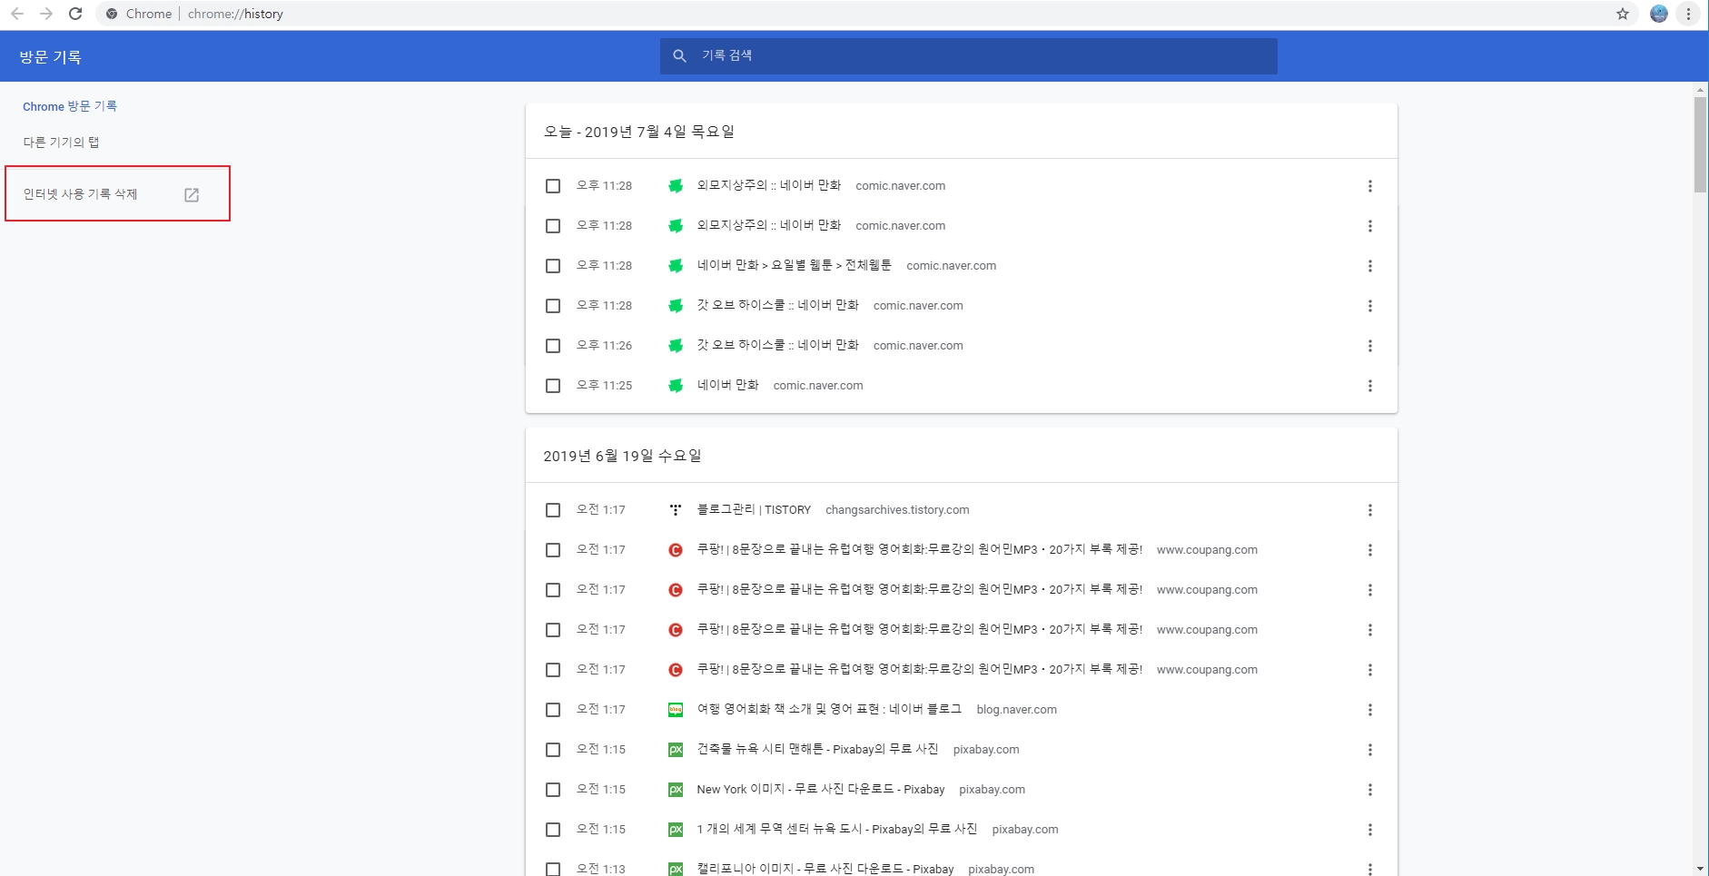
Task: Tick the checkbox for 오후 11:25 네이버 만화
Action: [553, 386]
